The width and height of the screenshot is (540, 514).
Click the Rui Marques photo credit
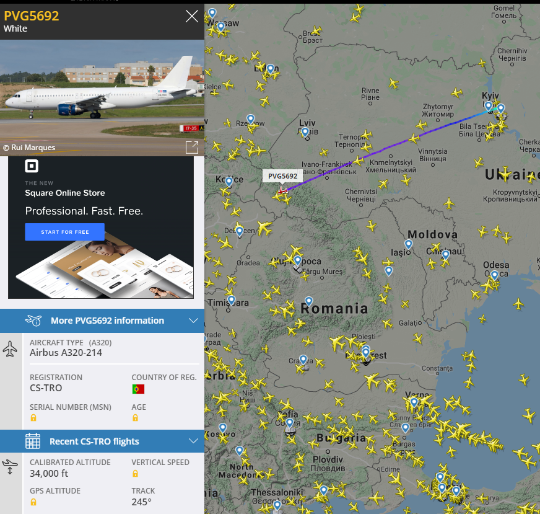pyautogui.click(x=30, y=148)
